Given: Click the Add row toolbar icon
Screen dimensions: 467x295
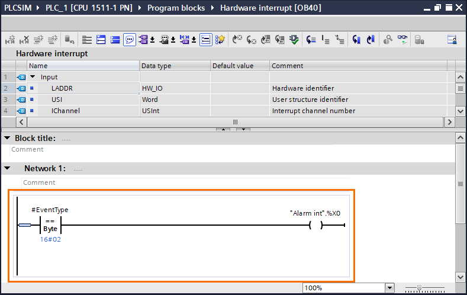Looking at the screenshot, I should point(53,40).
